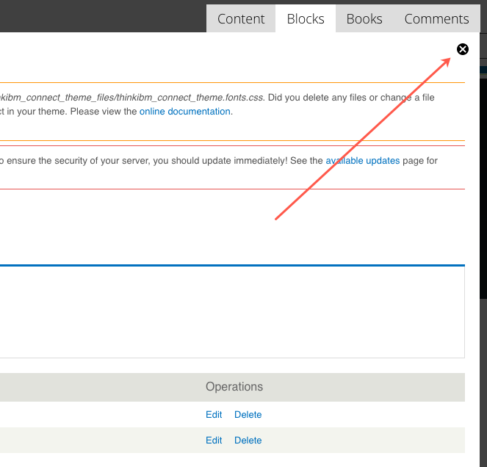Close the overlay with the X icon
The height and width of the screenshot is (467, 487).
point(463,49)
